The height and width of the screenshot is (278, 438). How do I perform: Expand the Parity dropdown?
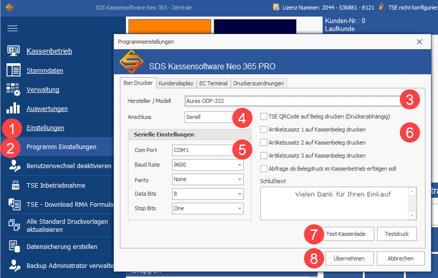(x=240, y=179)
